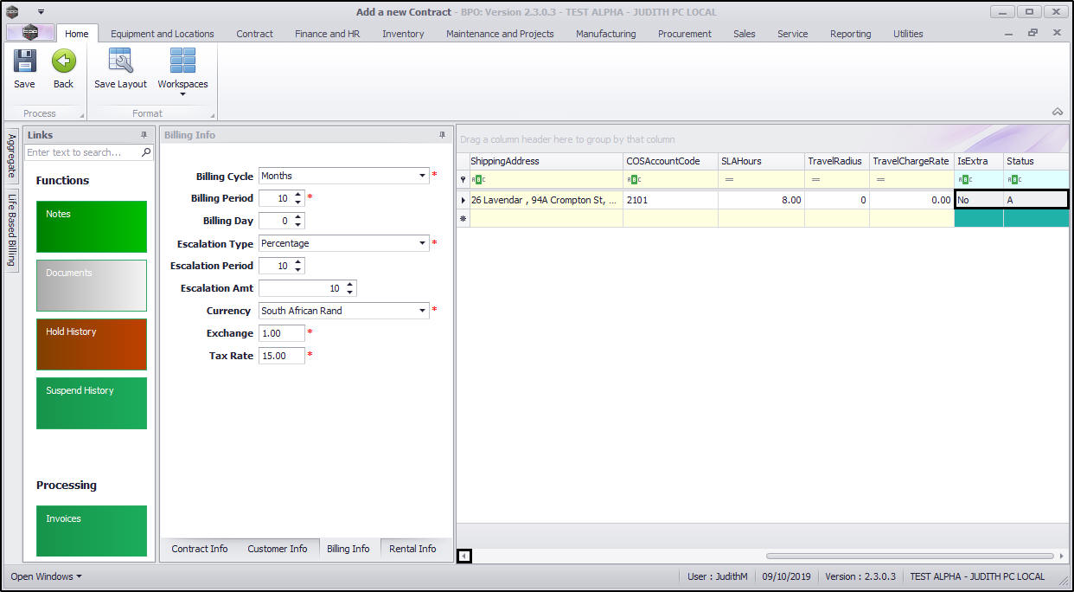Open the Aggregate side tab
Image resolution: width=1074 pixels, height=592 pixels.
coord(12,157)
